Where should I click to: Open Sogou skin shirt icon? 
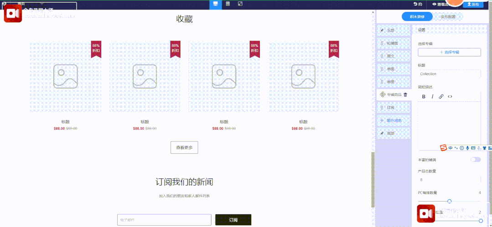(484, 148)
